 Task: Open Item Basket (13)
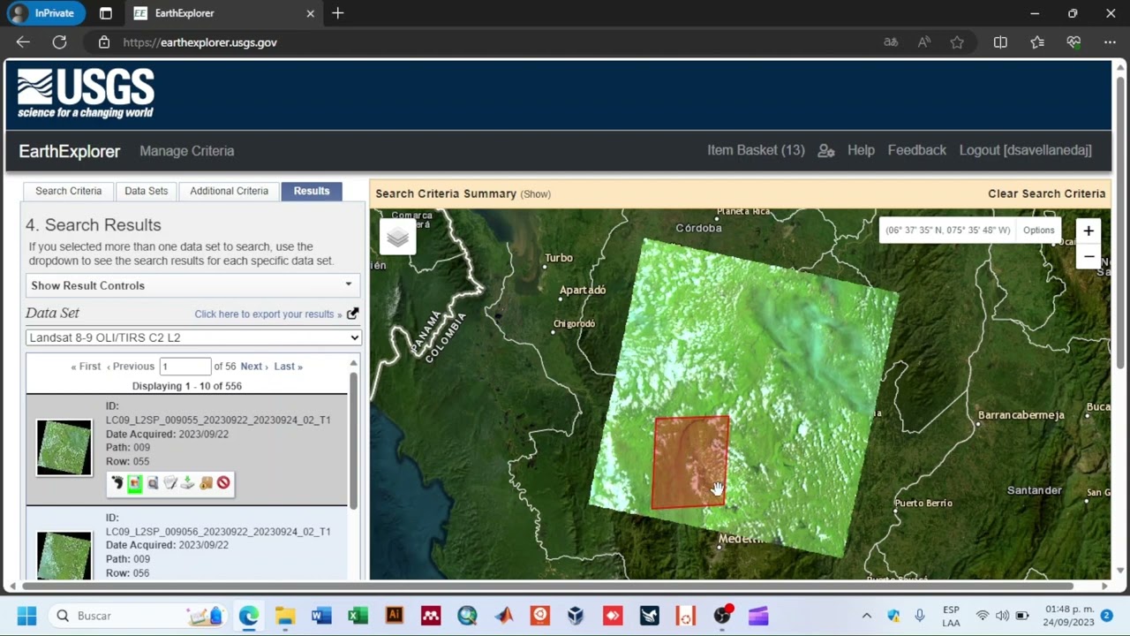click(756, 151)
